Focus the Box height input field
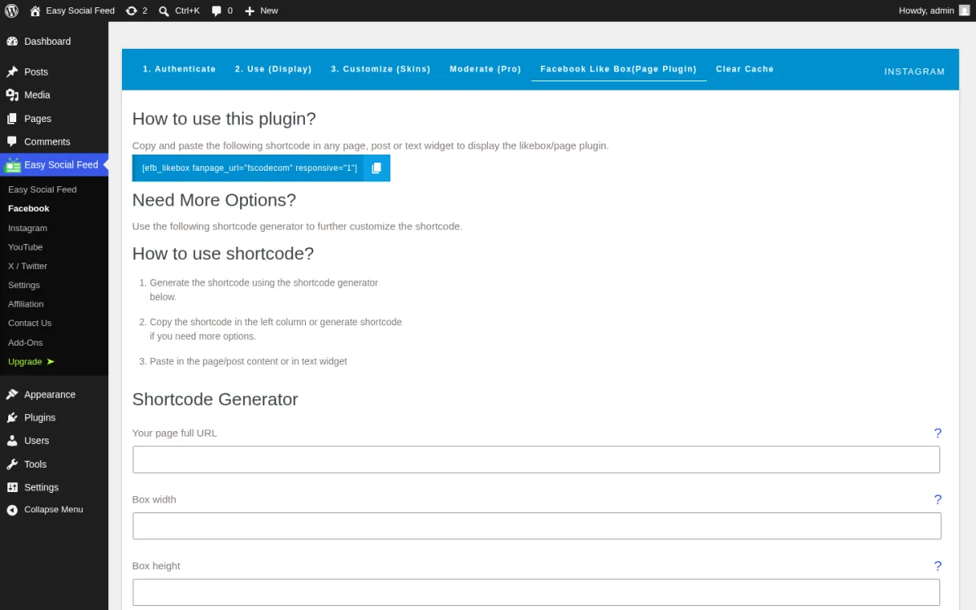 (x=536, y=592)
